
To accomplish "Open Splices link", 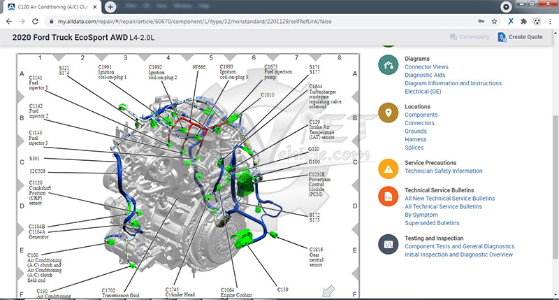I will (x=414, y=148).
